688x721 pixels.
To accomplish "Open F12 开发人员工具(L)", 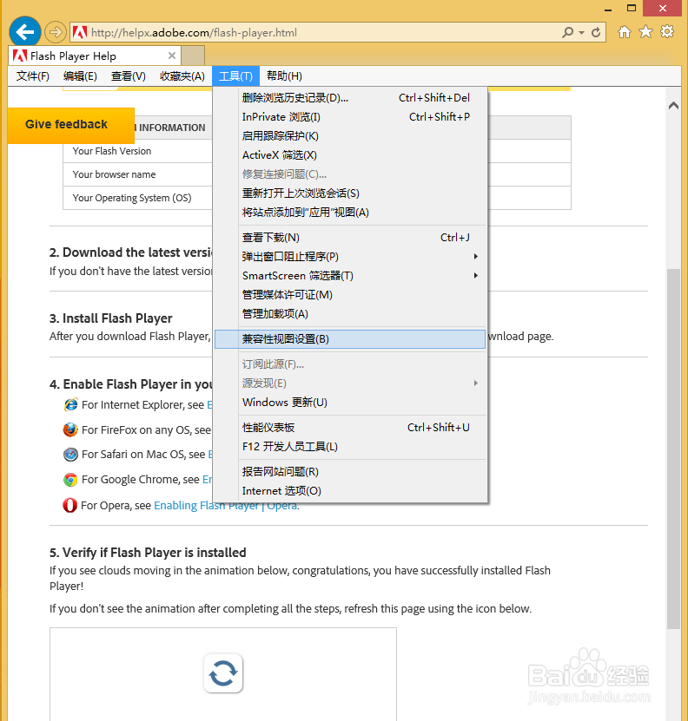I will [351, 447].
